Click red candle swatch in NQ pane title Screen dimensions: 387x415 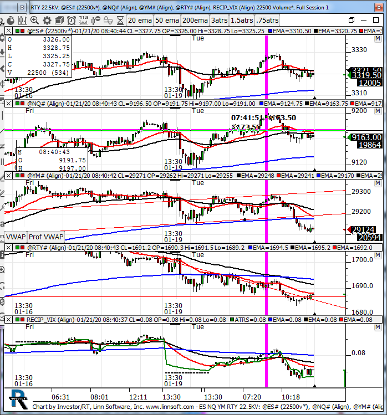[23, 104]
